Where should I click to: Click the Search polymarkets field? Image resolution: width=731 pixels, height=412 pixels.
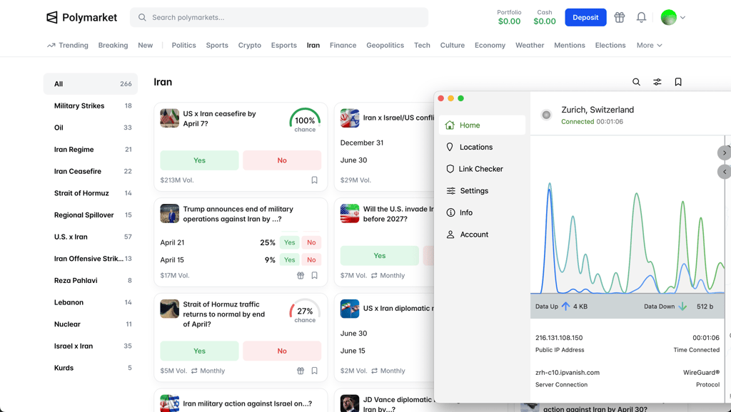[x=279, y=18]
